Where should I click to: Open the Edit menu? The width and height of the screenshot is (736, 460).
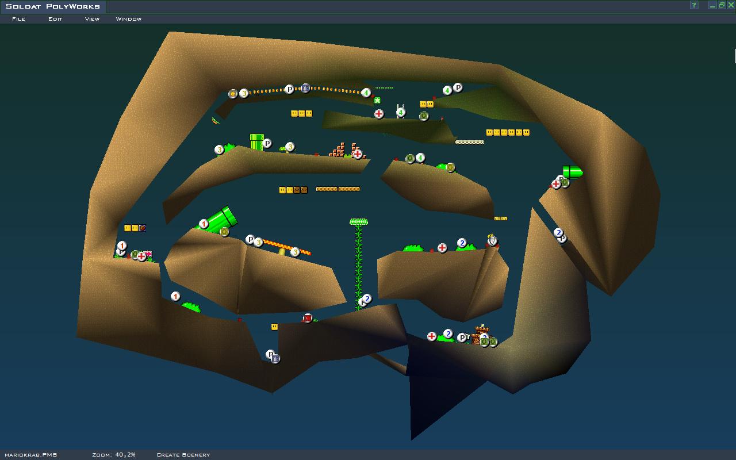(x=55, y=19)
